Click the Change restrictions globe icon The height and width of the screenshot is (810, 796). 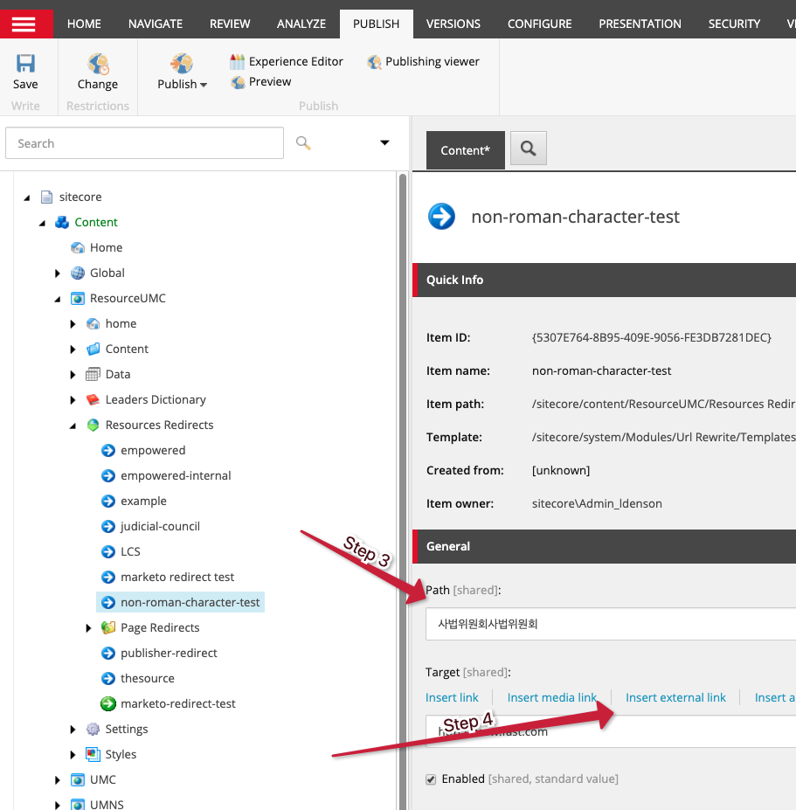[98, 64]
